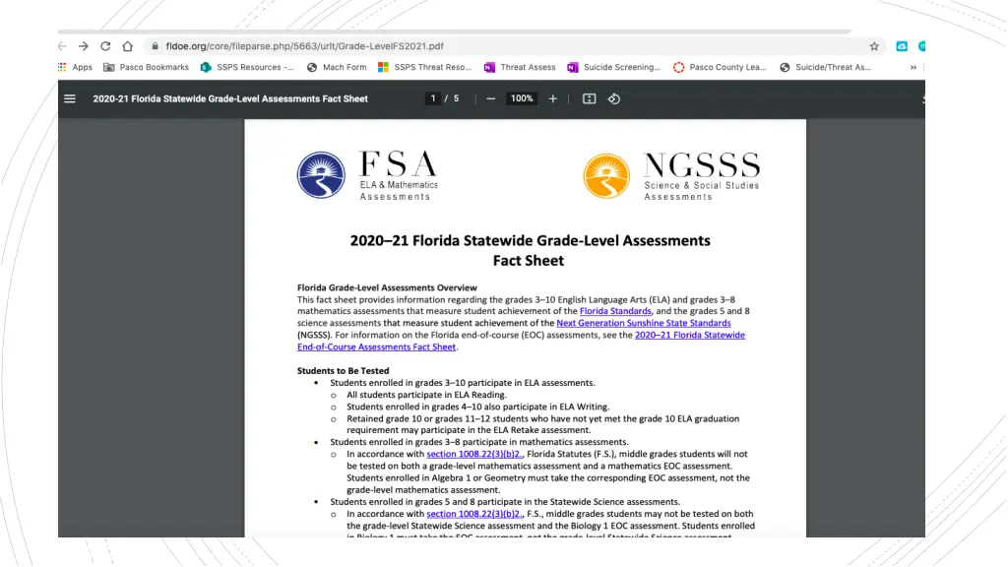Viewport: 1008px width, 567px height.
Task: Open Next Generation Sunshine State Standards link
Action: [644, 323]
